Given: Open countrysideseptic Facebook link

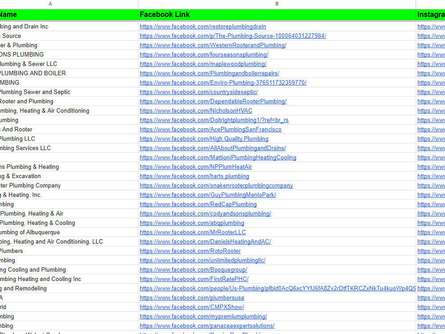Looking at the screenshot, I should tap(198, 92).
